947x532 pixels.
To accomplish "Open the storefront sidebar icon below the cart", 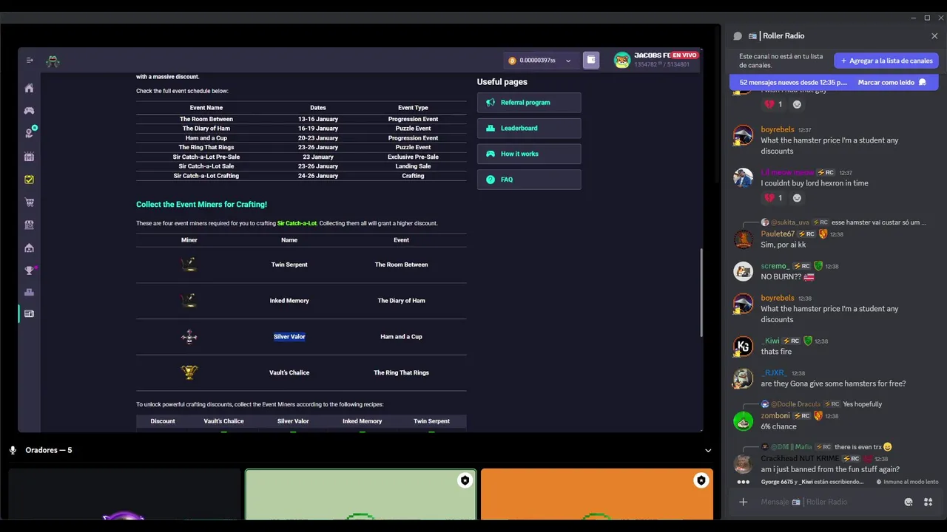I will [29, 225].
